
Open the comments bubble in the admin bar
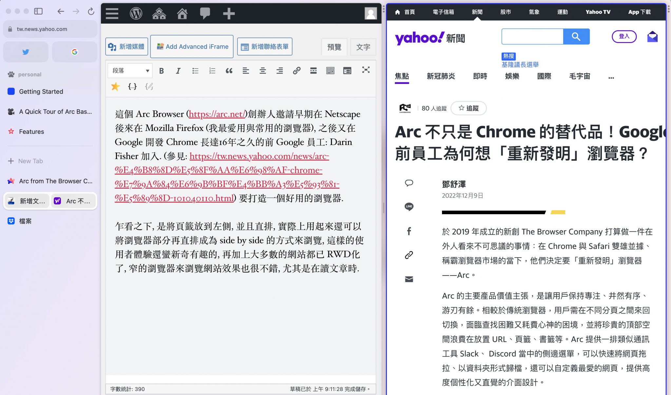coord(205,13)
